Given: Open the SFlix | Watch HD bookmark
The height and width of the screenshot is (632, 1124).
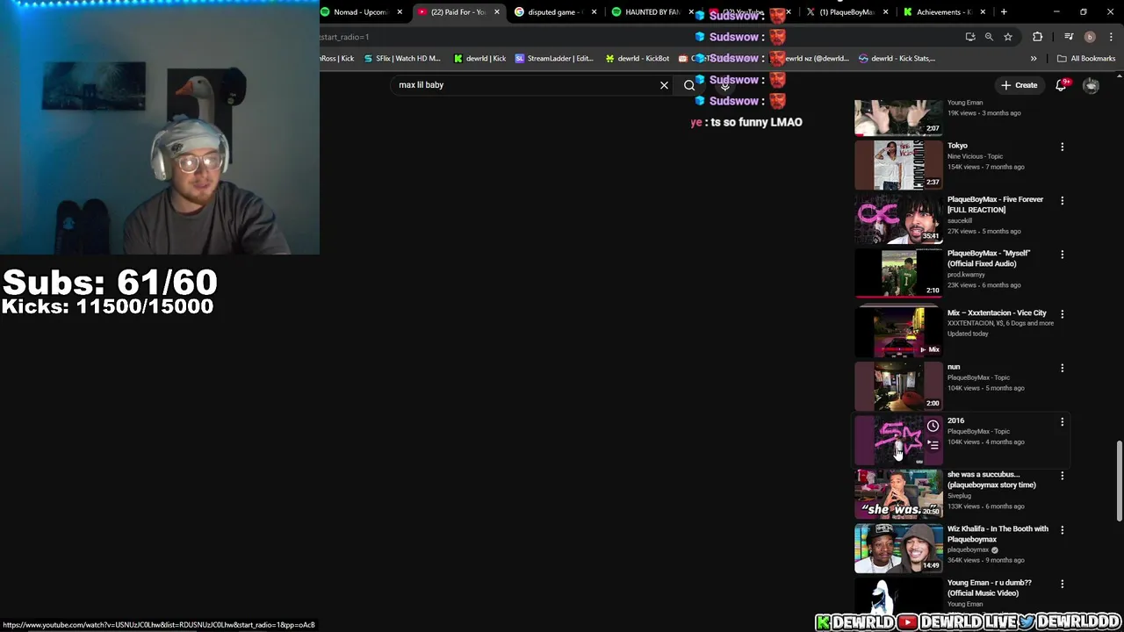Looking at the screenshot, I should 401,59.
